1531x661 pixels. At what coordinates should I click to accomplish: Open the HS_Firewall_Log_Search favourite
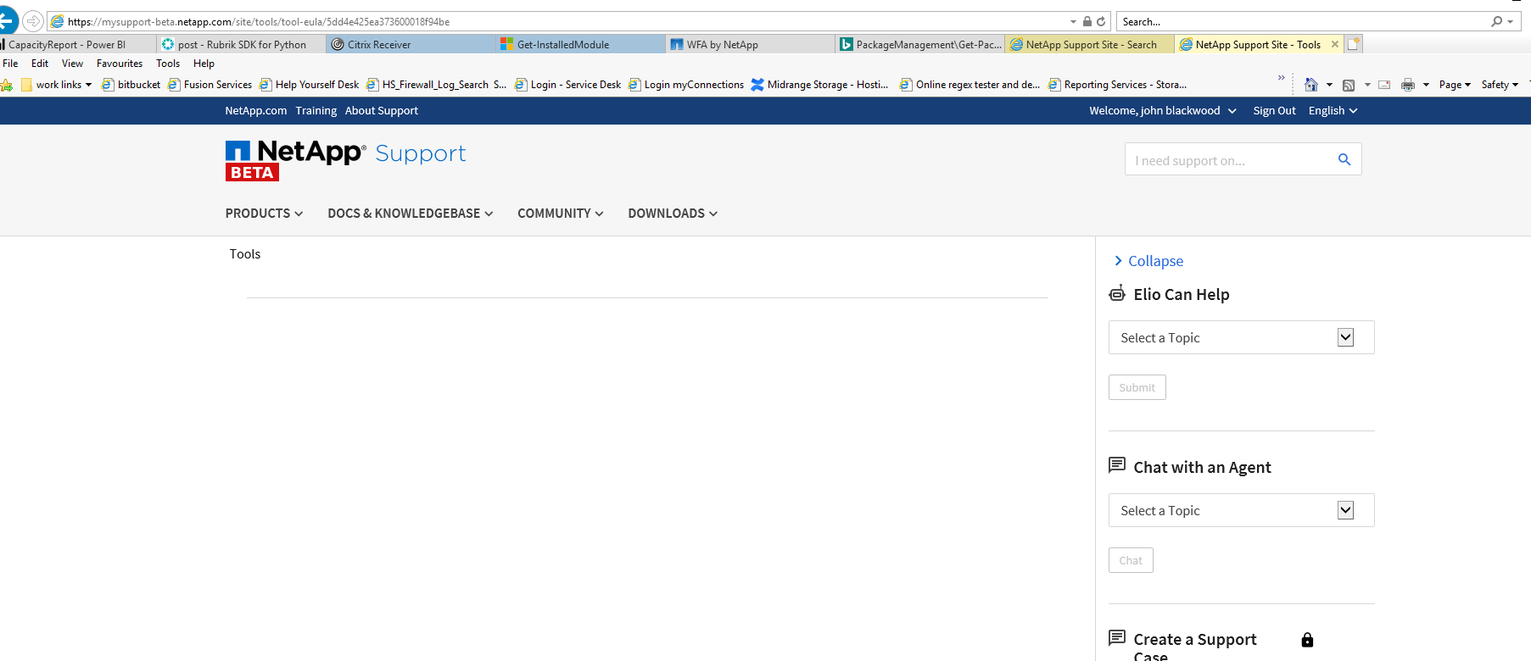coord(436,85)
